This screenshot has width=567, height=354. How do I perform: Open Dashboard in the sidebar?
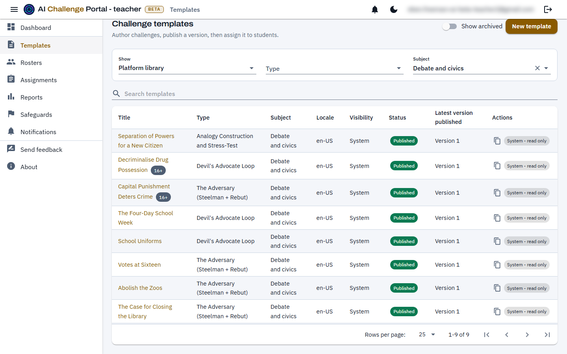click(x=51, y=28)
